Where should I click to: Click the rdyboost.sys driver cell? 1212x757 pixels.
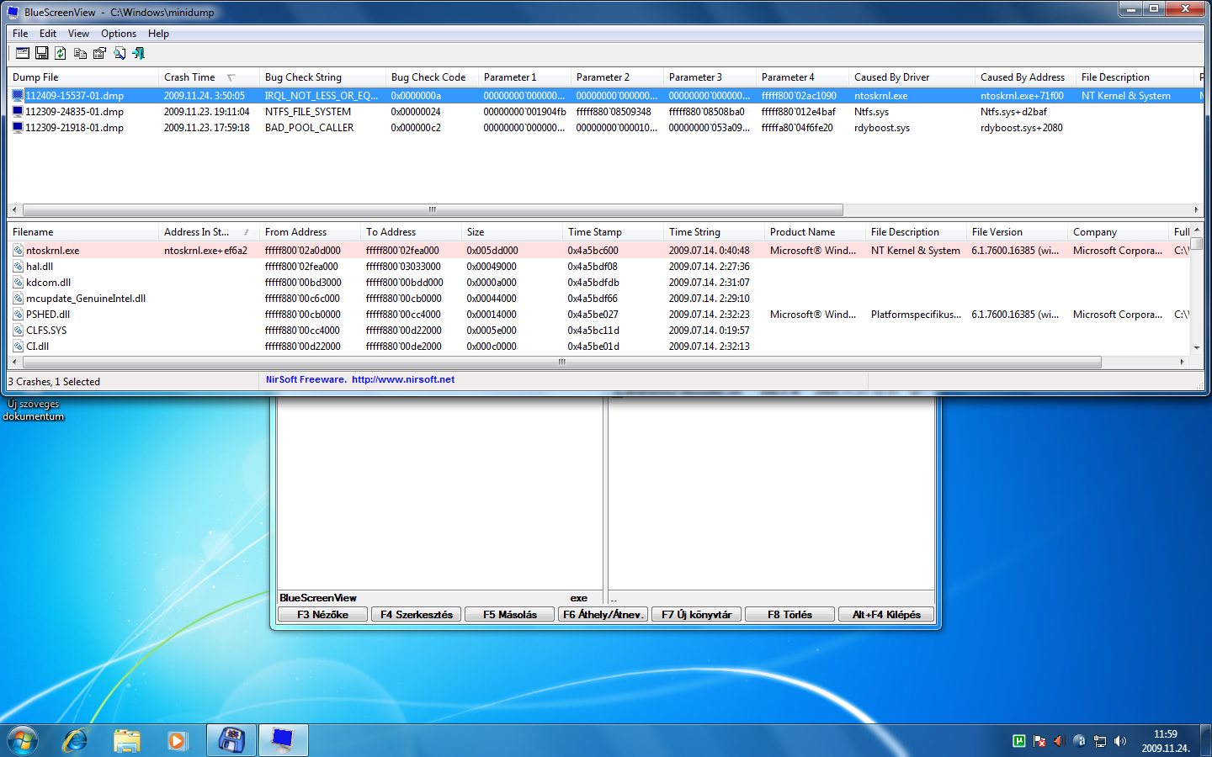(882, 128)
